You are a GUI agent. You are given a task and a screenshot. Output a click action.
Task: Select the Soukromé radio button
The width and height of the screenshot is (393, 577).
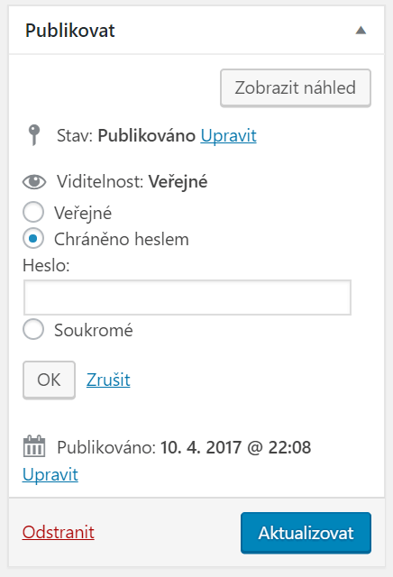point(33,329)
